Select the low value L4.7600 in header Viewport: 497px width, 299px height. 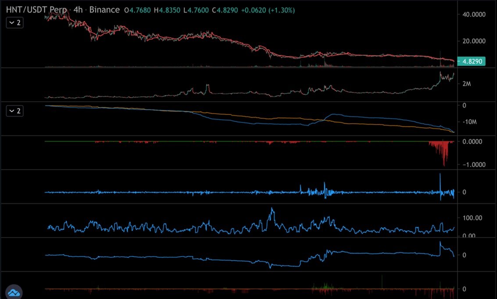coord(197,10)
